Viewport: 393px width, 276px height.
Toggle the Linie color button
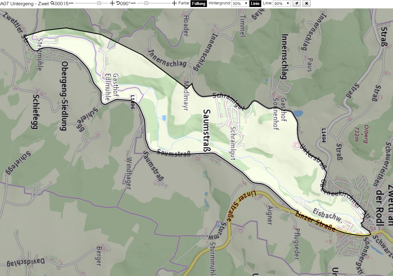(x=255, y=4)
